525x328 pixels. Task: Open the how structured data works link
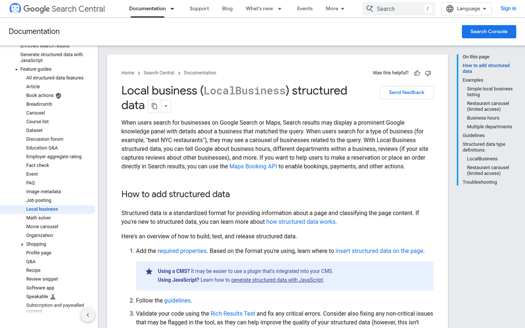pyautogui.click(x=301, y=222)
